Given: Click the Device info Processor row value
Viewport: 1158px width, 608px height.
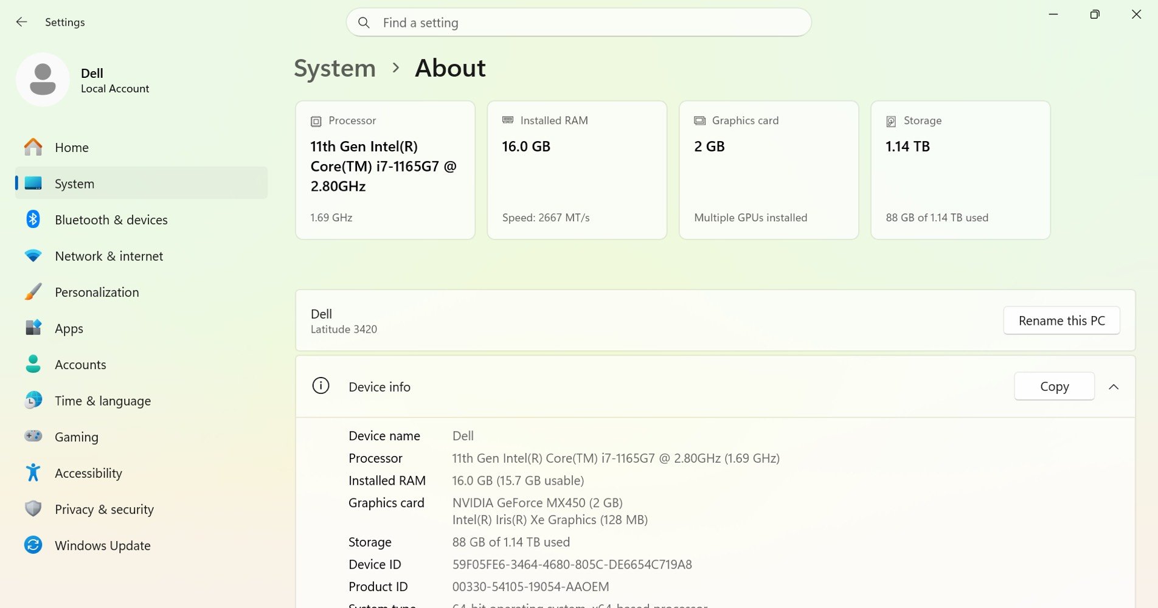Looking at the screenshot, I should click(615, 458).
